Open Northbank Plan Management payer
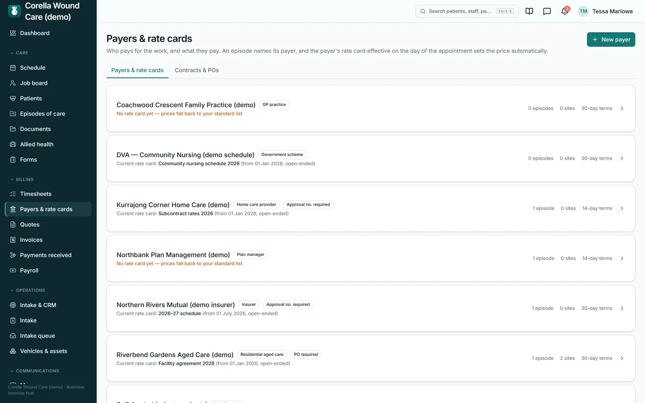 [x=370, y=258]
